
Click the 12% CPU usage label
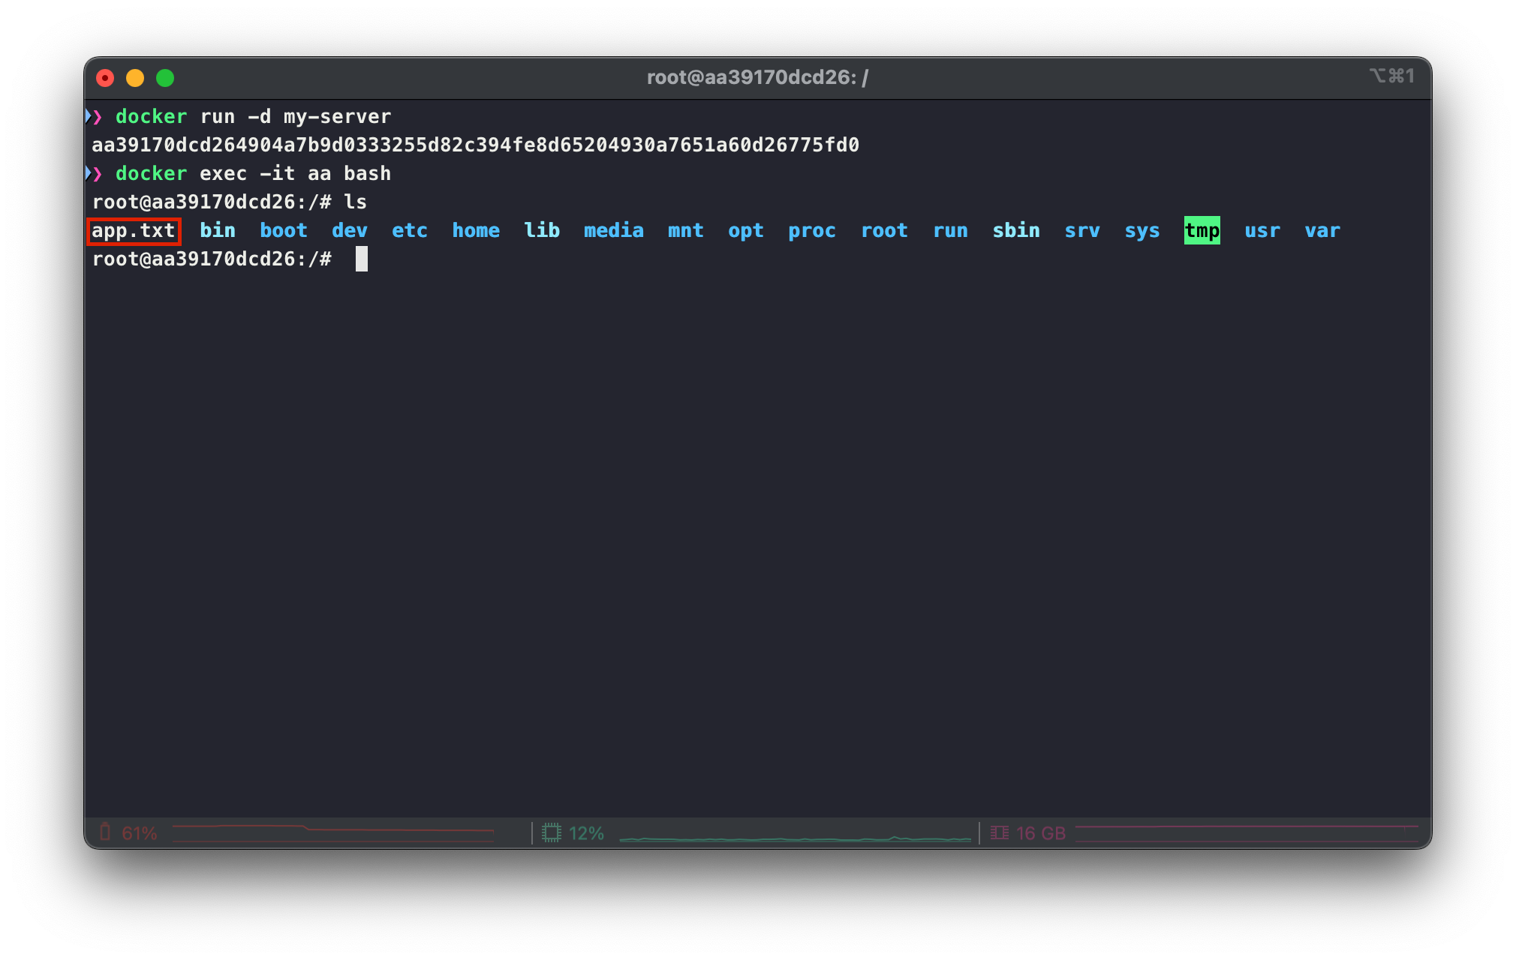[586, 833]
